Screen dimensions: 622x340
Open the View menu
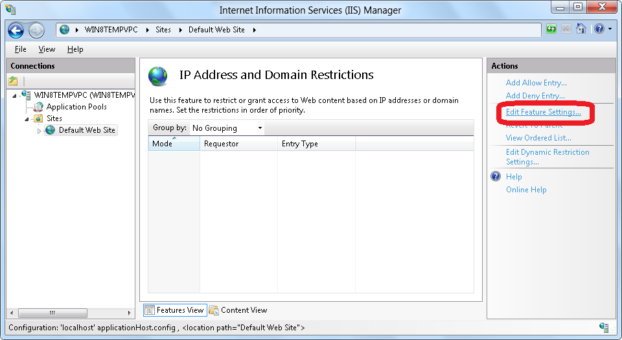pos(47,49)
